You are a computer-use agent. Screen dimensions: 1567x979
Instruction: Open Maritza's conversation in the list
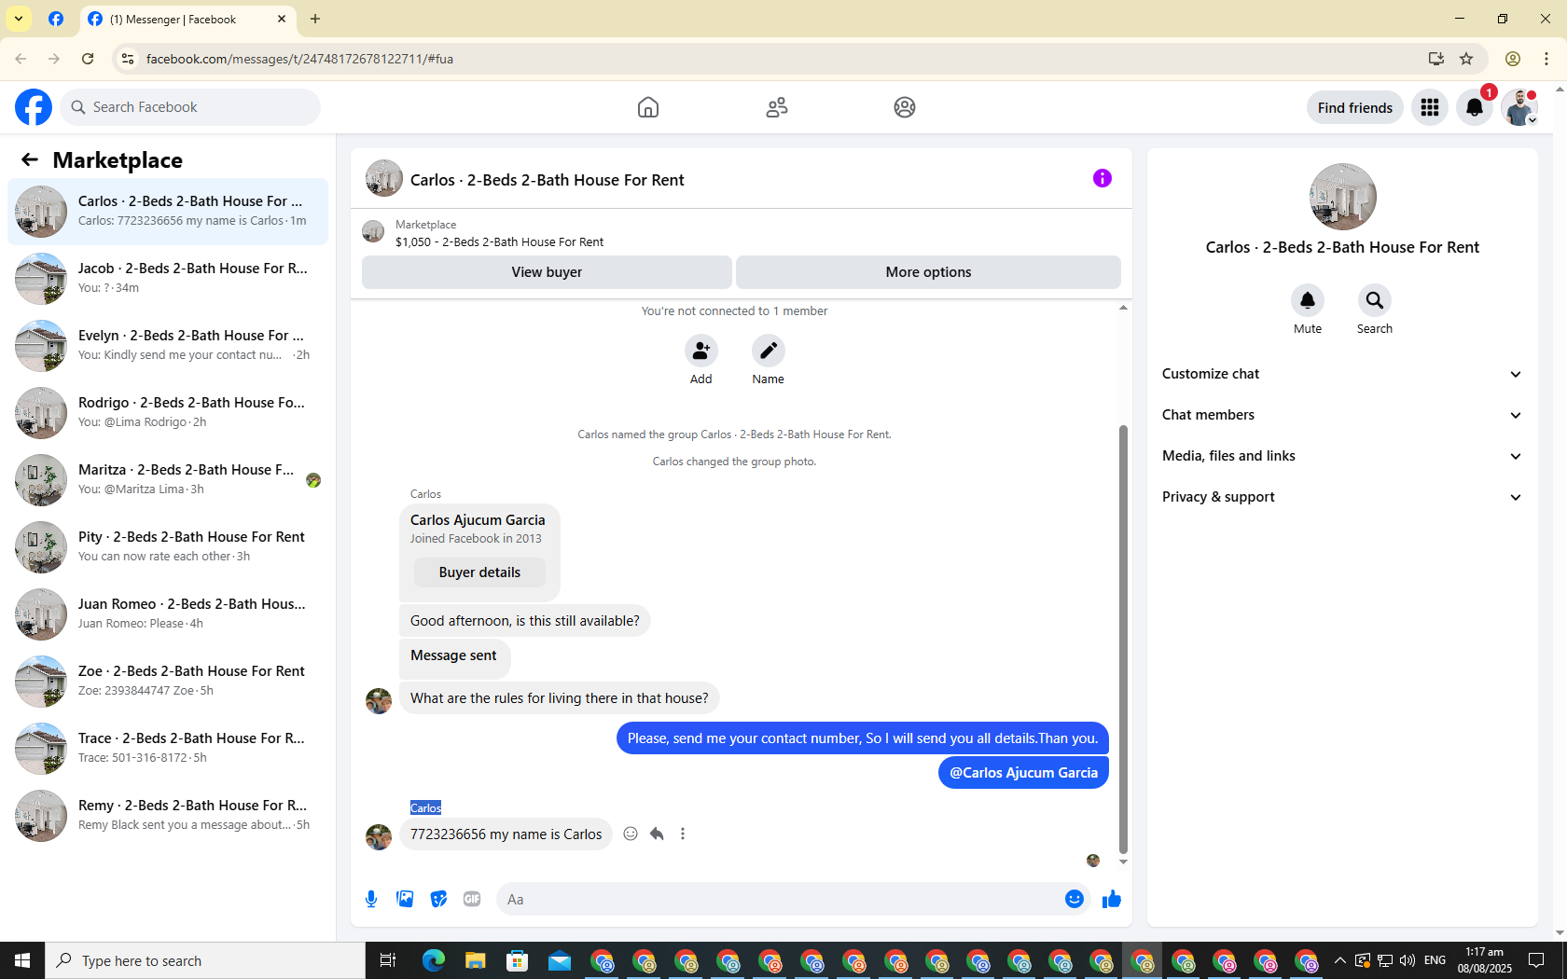[x=168, y=479]
